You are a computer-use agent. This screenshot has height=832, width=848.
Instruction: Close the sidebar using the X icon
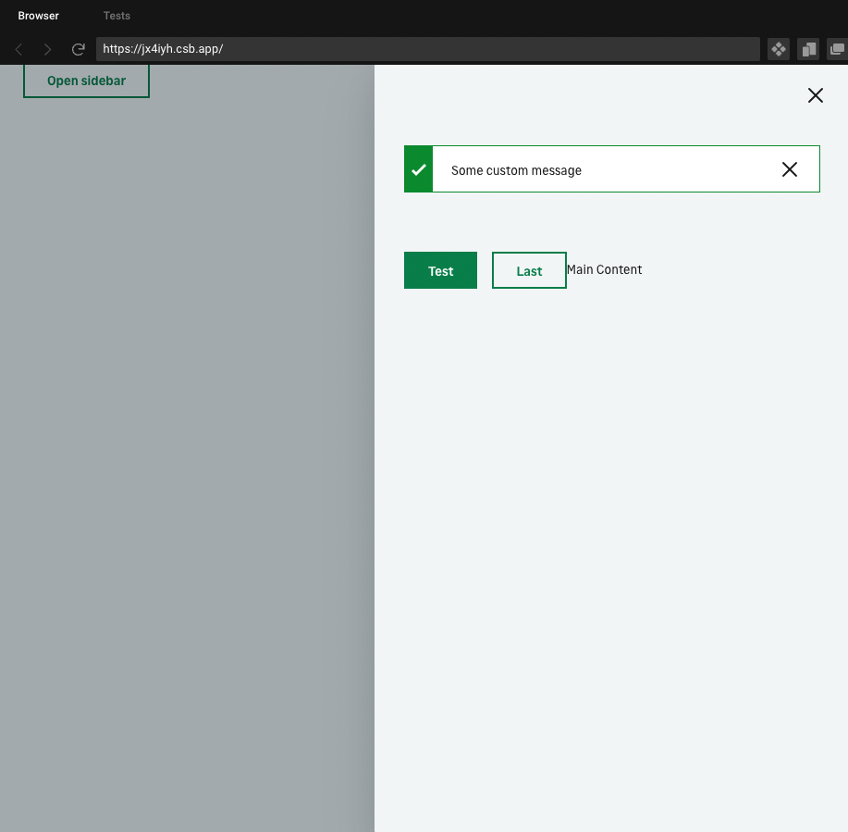815,95
